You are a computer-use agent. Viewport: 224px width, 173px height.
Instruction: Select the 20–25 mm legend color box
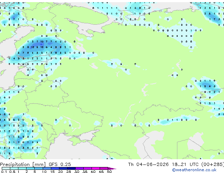click(x=63, y=168)
